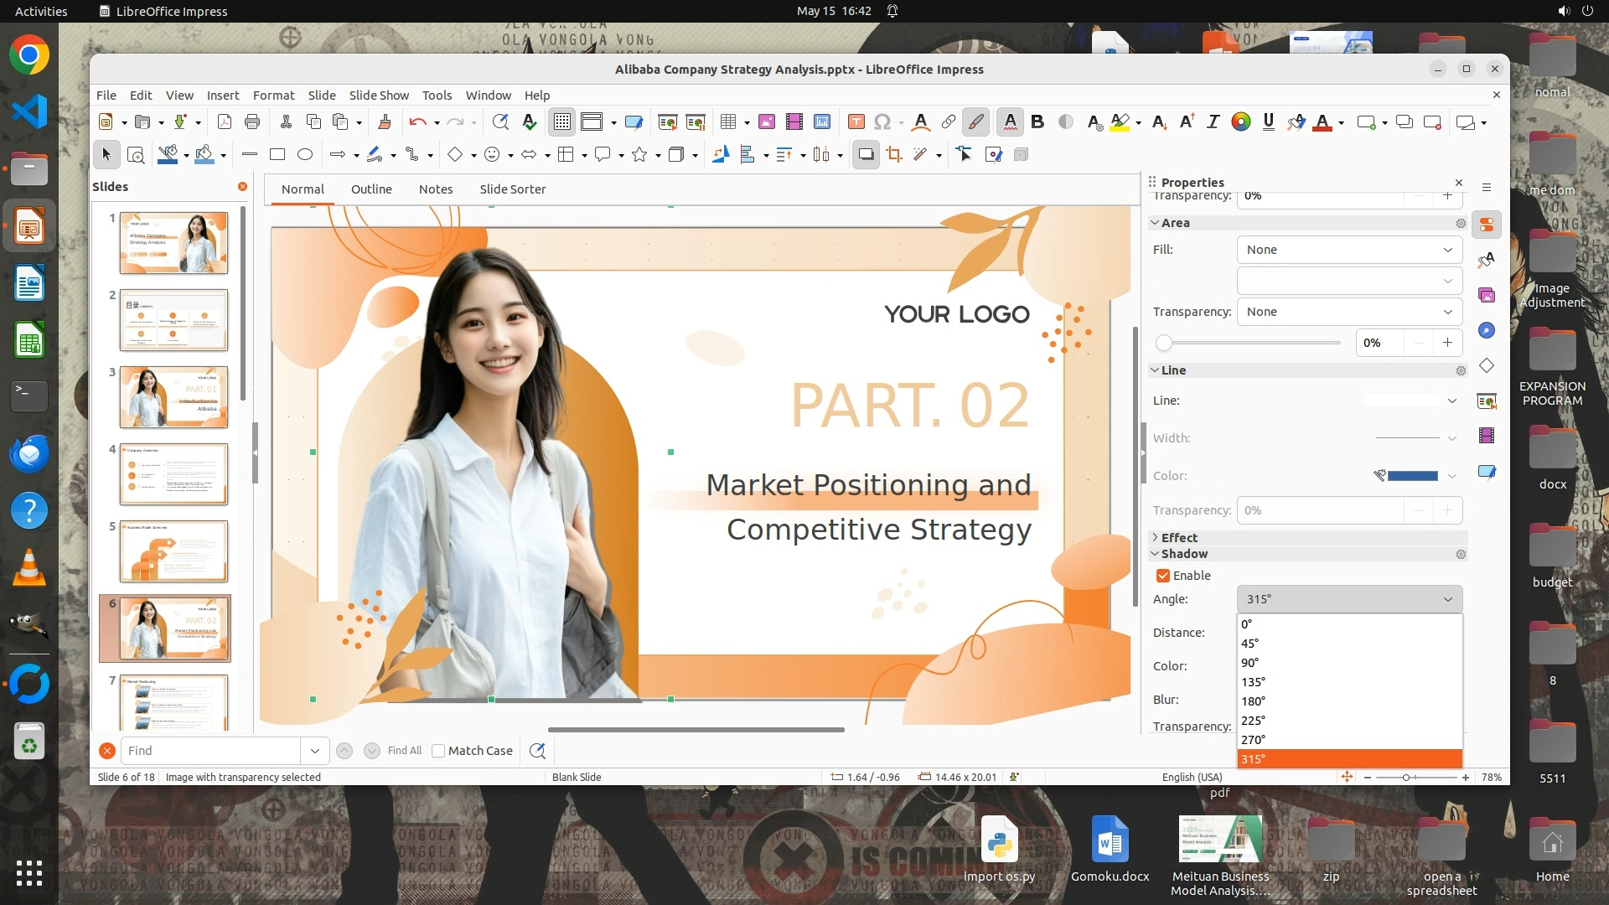Open the Slide Show menu
The height and width of the screenshot is (905, 1609).
379,96
